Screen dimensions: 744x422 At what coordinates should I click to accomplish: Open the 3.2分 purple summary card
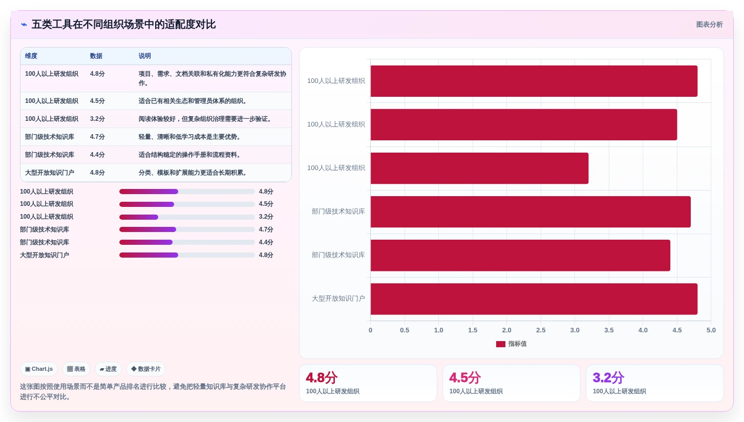click(655, 383)
